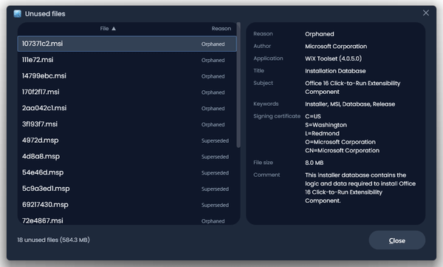Screen dimensions: 443x267
Task: Sort by the Reason column header
Action: pos(221,29)
